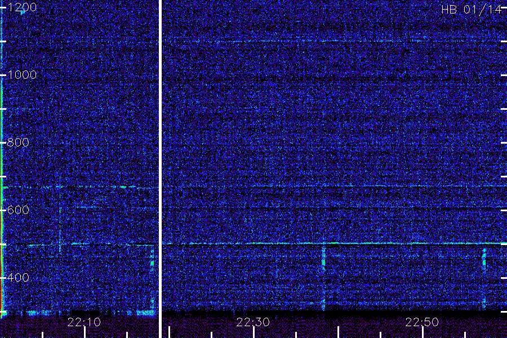Click the 1200 frequency axis label
This screenshot has width=507, height=338.
point(21,7)
